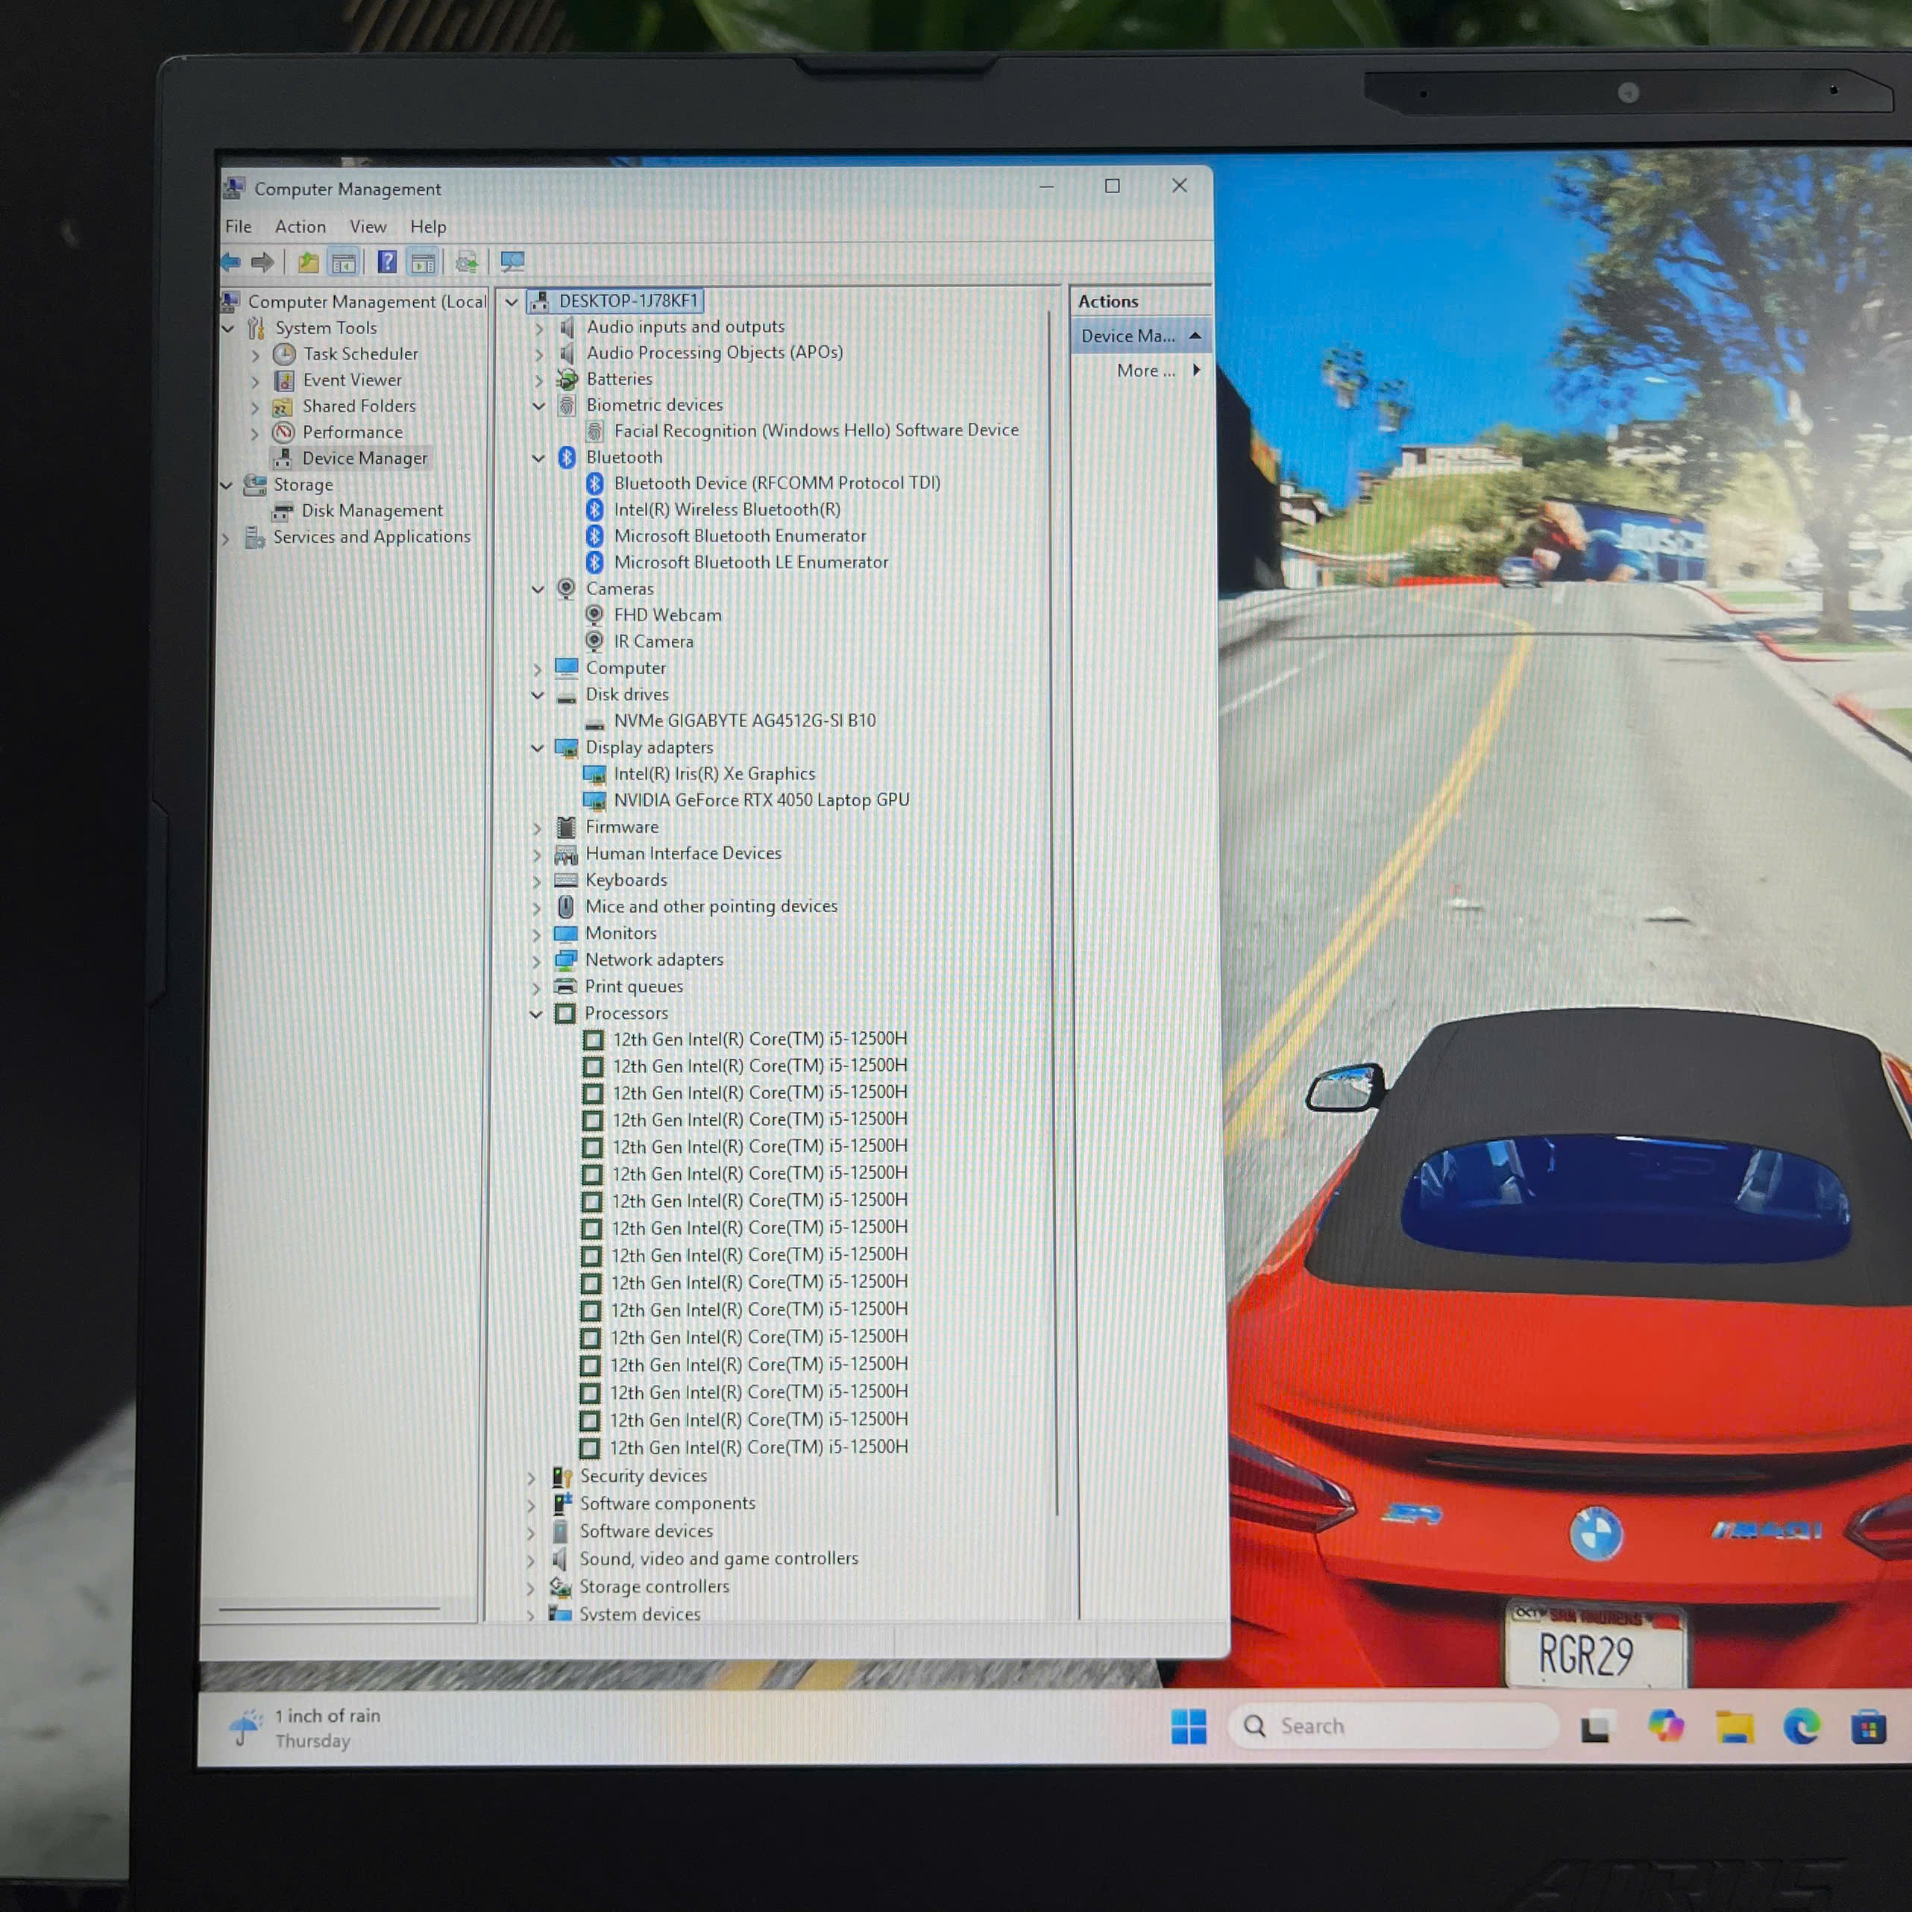Select the FHD Webcam device

click(x=668, y=615)
